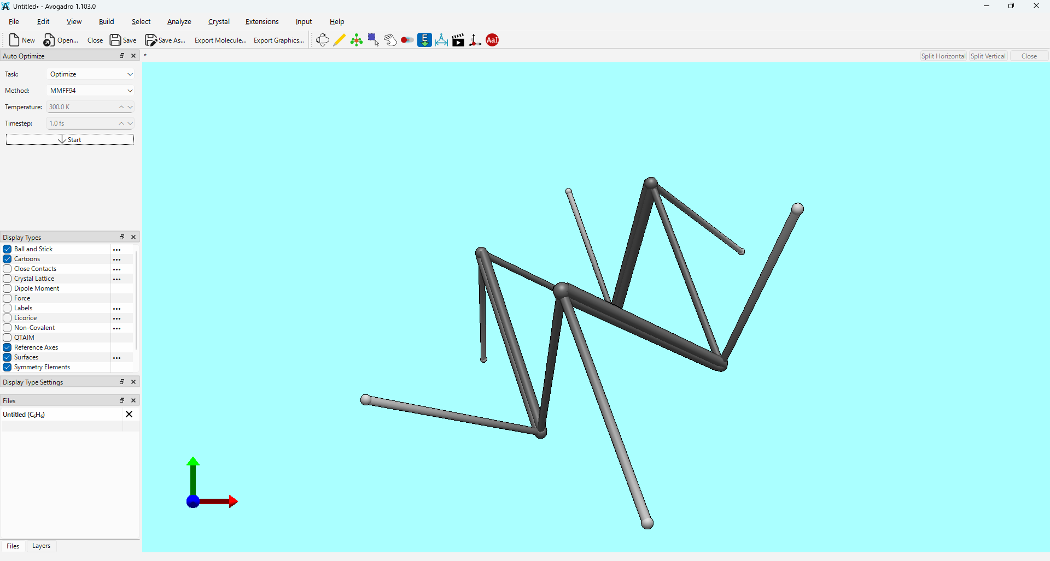Switch to the Layers tab
This screenshot has width=1050, height=561.
click(x=41, y=546)
